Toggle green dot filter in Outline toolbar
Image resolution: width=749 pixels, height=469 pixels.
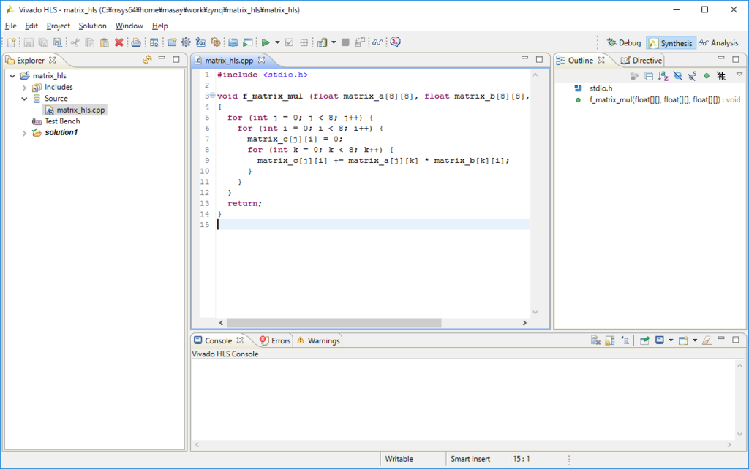(x=707, y=76)
